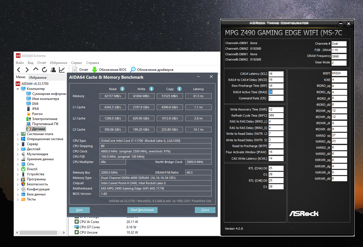Collapse the Компьютер tree node
Image resolution: width=363 pixels, height=247 pixels.
(x=18, y=89)
